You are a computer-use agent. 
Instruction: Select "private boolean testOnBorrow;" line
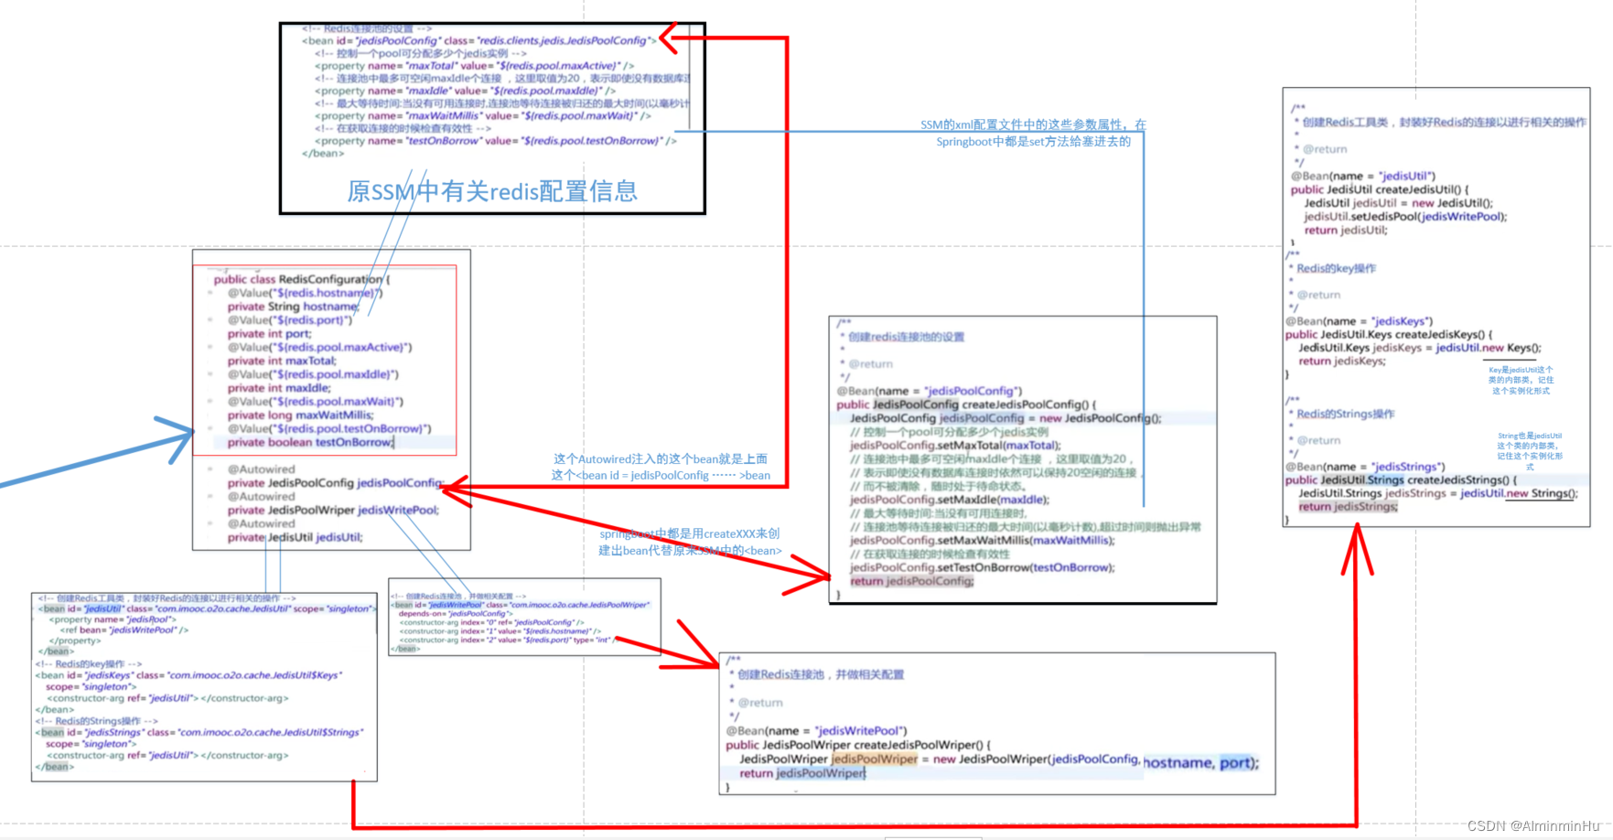coord(311,442)
